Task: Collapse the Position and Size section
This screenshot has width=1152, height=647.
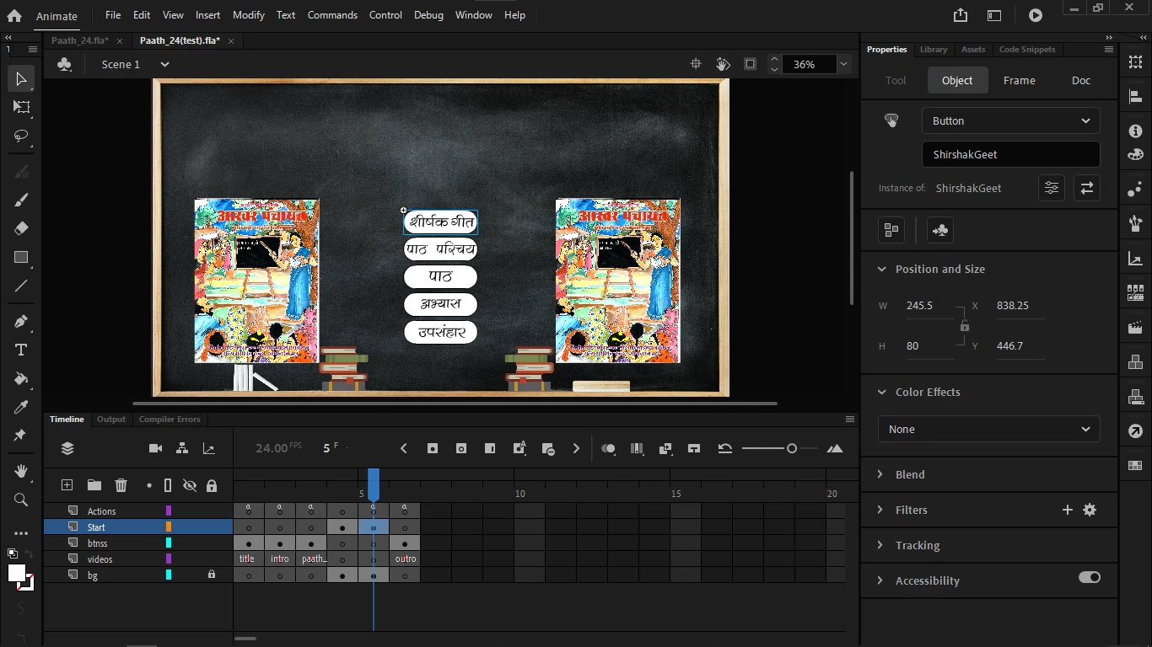Action: [882, 269]
